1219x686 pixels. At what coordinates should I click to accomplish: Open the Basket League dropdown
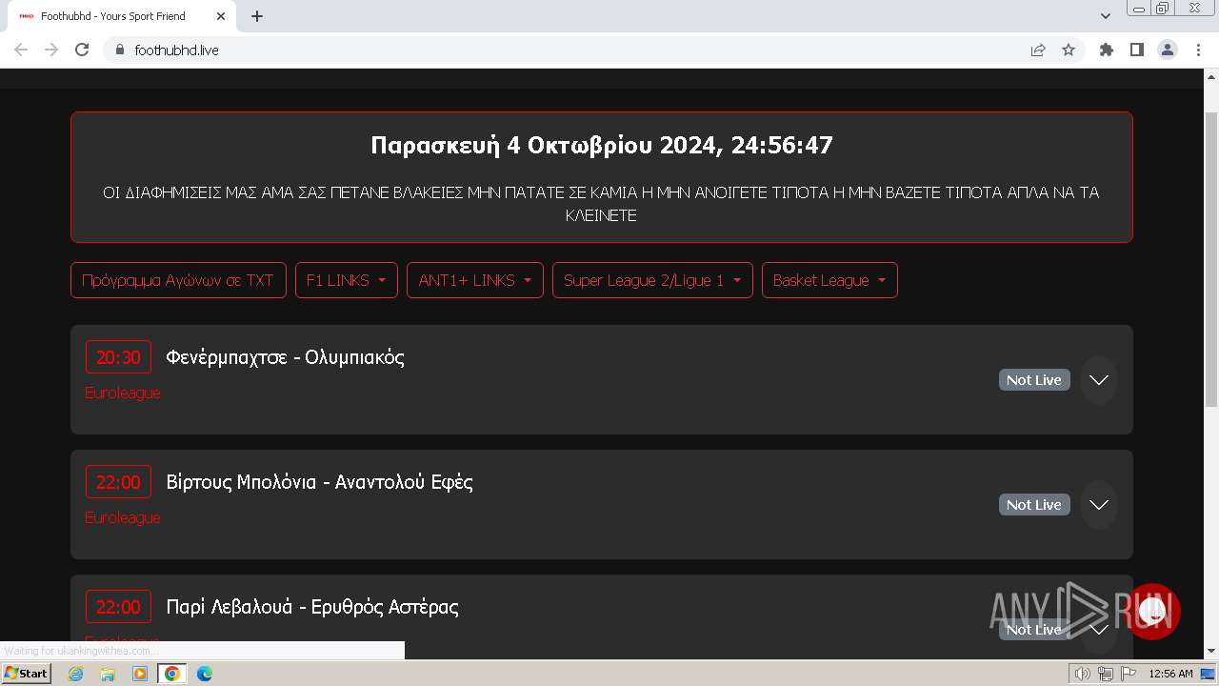(x=829, y=280)
